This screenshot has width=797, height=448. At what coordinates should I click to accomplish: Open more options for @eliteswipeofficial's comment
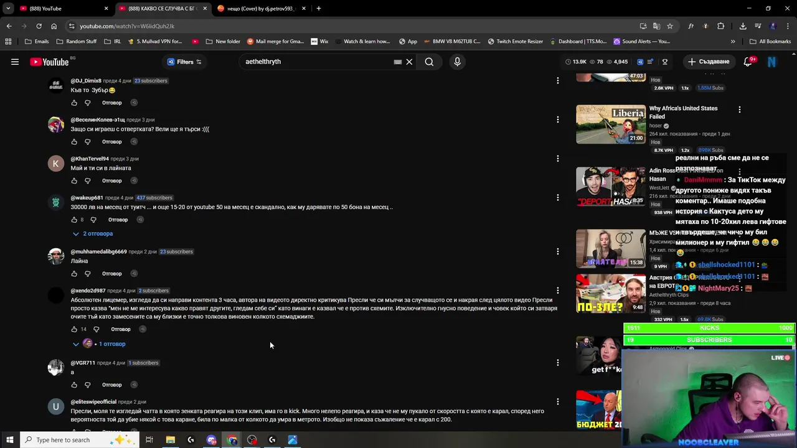tap(558, 401)
